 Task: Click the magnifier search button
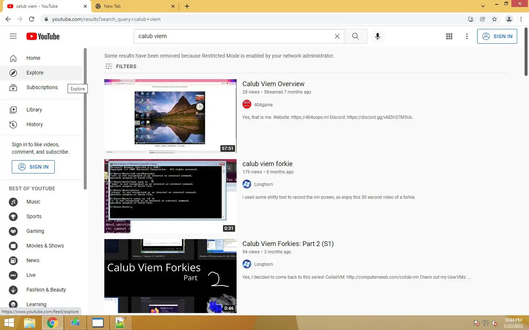click(x=355, y=36)
